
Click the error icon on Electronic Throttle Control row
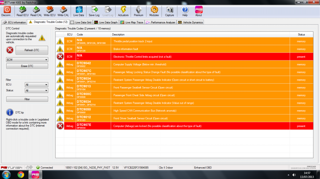(60, 57)
